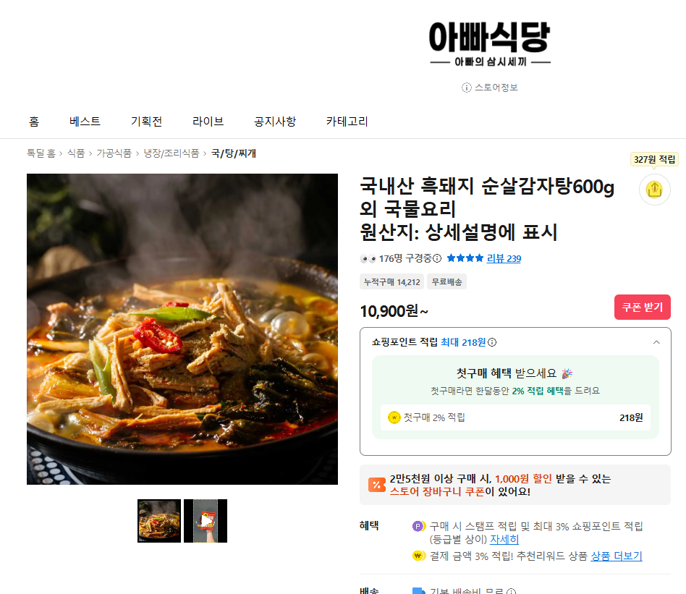Click info icon next to 최대 218원
The height and width of the screenshot is (594, 686).
[x=492, y=342]
